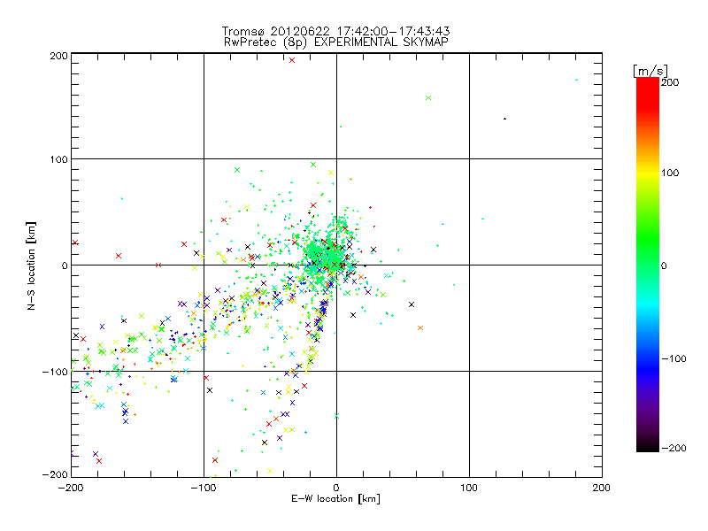This screenshot has width=708, height=531.
Task: Click the subtitle 'RwPretec (8p) EXPERIMENTAL SKYMAP'
Action: [x=335, y=42]
